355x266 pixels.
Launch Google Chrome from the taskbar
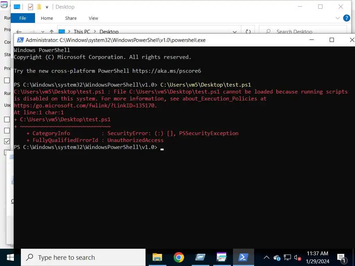179,257
